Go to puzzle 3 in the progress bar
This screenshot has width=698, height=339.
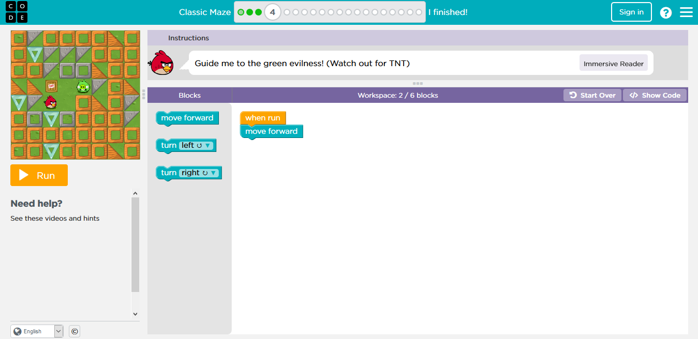click(x=258, y=12)
